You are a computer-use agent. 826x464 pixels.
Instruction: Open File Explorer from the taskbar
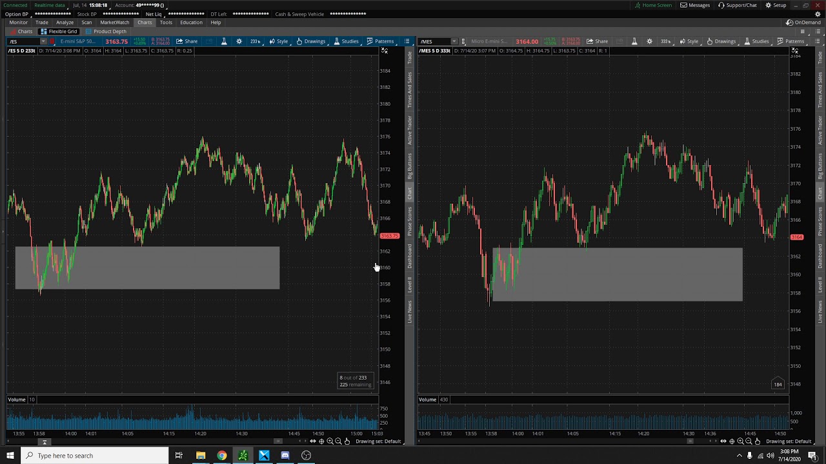point(201,456)
